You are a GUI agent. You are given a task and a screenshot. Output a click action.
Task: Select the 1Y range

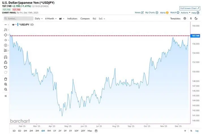click(x=55, y=131)
